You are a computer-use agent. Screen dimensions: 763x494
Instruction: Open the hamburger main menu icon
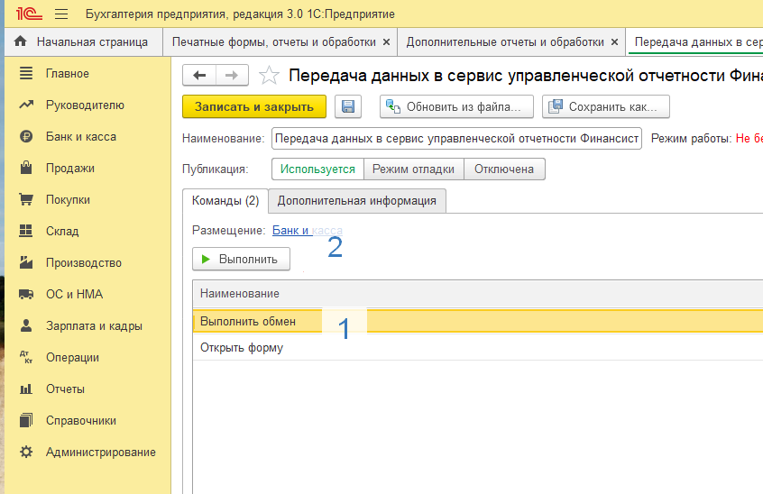click(61, 14)
